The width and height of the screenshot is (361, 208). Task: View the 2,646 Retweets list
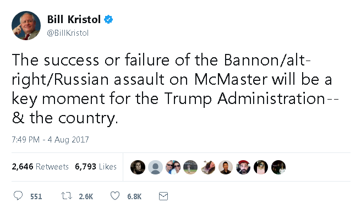[40, 166]
